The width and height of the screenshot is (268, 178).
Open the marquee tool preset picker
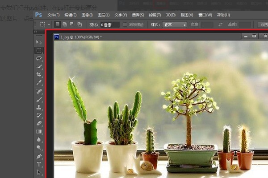click(x=45, y=24)
